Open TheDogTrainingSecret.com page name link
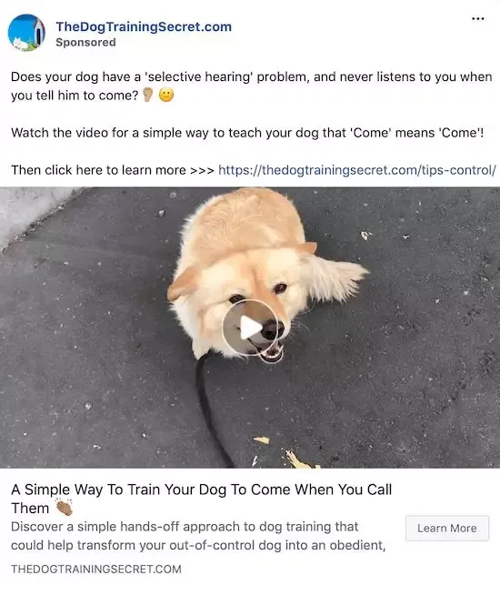The image size is (500, 595). click(144, 26)
